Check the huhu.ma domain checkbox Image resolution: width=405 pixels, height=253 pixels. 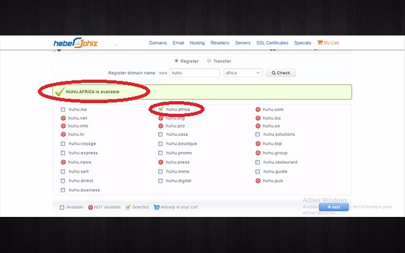[63, 109]
